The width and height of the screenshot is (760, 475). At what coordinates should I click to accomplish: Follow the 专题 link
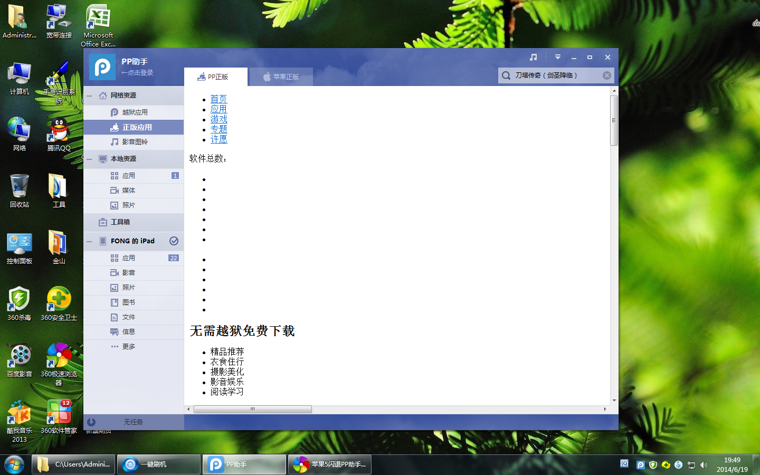tap(218, 129)
